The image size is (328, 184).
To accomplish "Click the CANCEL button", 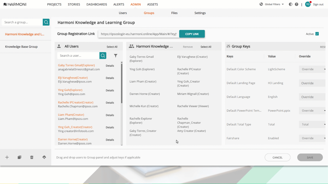I will [278, 157].
